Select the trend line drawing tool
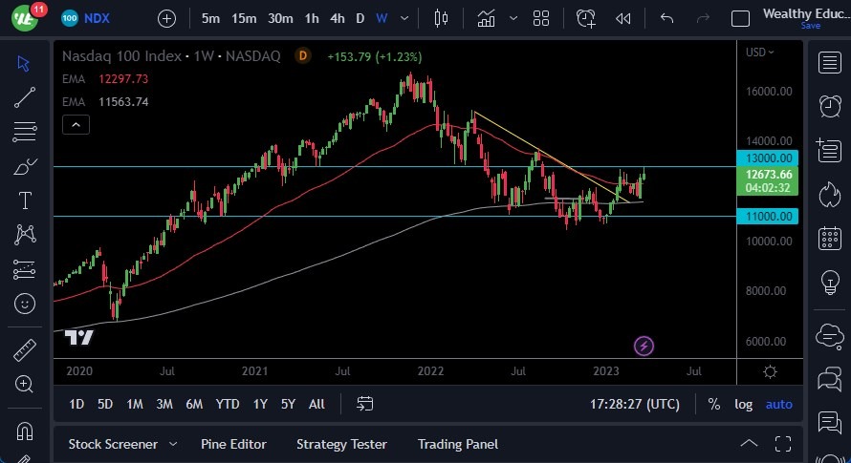 [x=25, y=96]
